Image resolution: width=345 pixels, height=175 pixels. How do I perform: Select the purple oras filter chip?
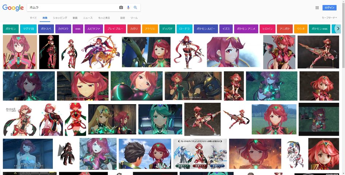78,29
